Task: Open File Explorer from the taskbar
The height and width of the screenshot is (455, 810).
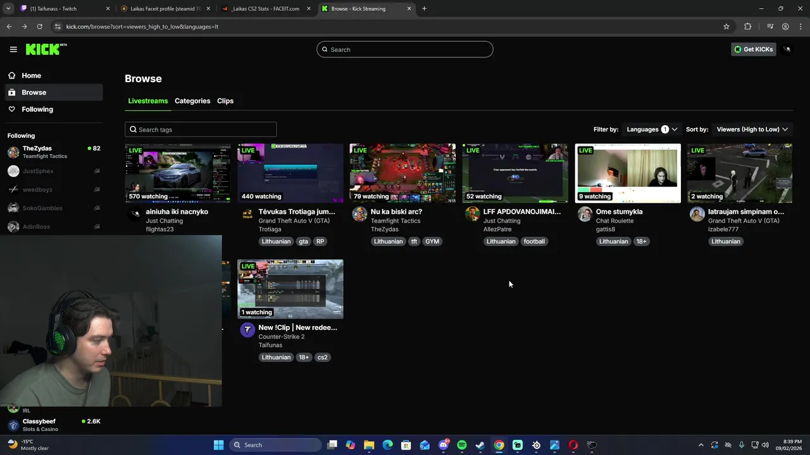Action: [x=369, y=445]
